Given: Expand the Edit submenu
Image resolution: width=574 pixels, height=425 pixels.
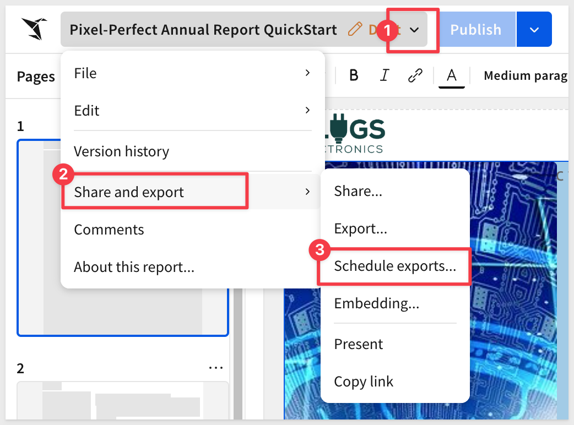Looking at the screenshot, I should tap(192, 111).
